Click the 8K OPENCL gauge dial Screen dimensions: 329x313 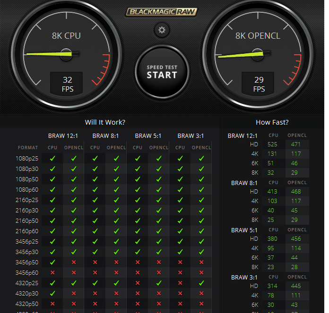258,54
